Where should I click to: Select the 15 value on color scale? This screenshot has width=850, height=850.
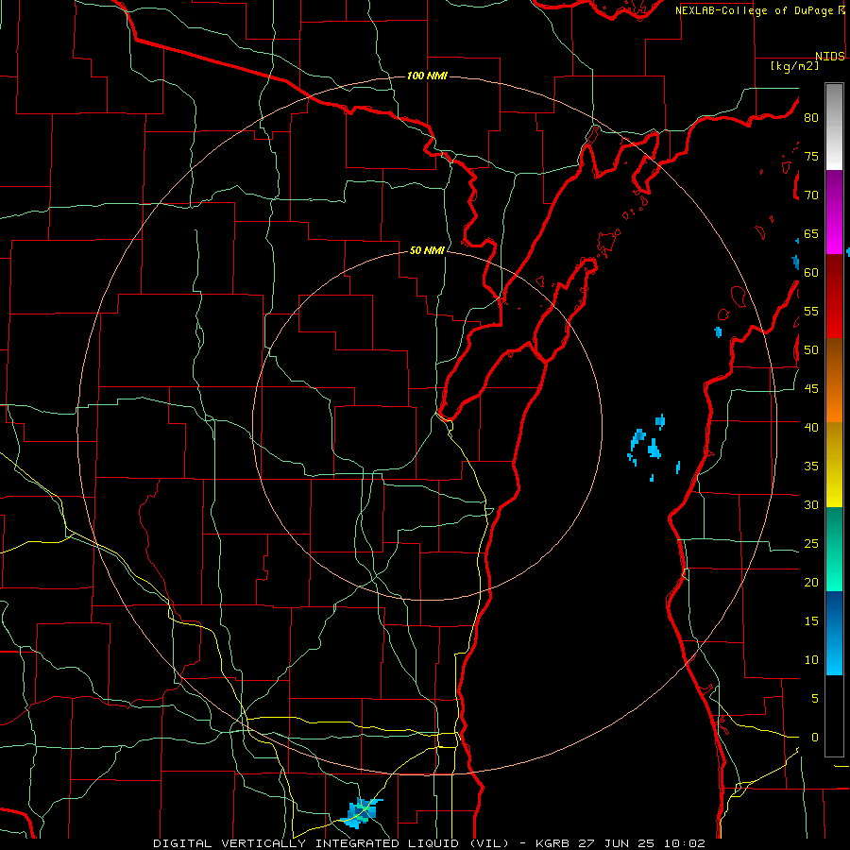click(x=811, y=621)
